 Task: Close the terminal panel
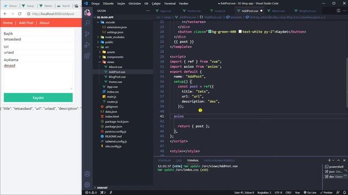point(344,160)
